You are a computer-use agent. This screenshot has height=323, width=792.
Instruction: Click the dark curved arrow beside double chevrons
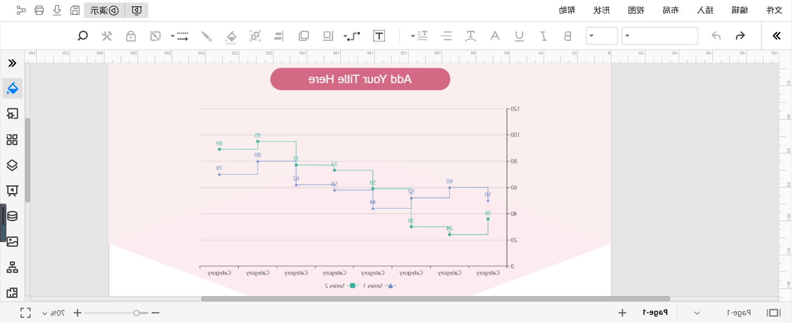coord(740,36)
